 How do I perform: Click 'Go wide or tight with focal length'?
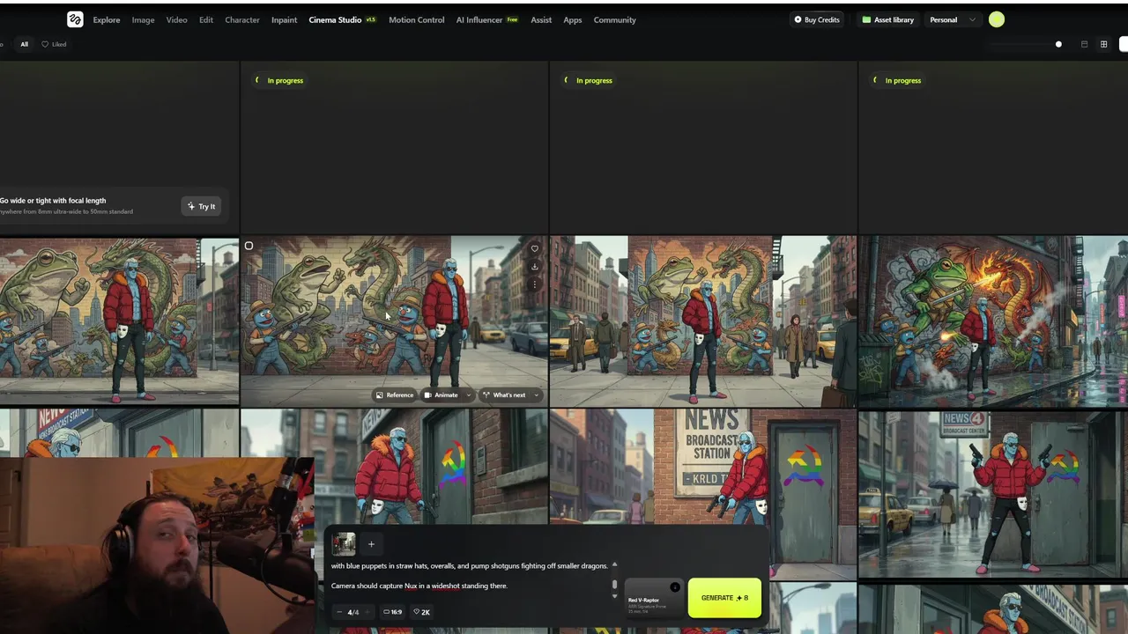point(53,201)
